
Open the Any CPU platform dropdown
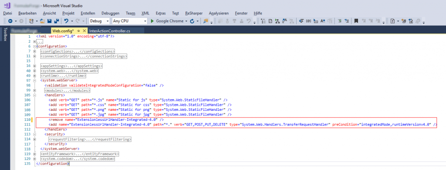point(145,21)
